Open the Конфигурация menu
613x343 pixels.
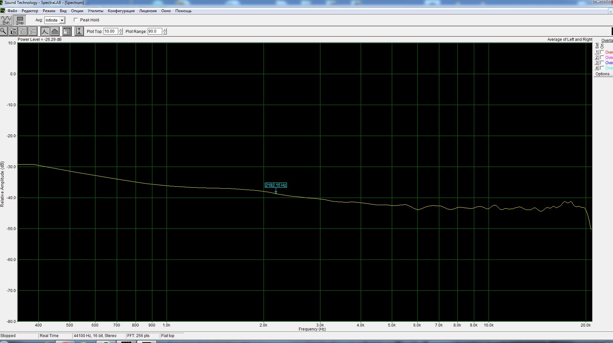(x=121, y=11)
